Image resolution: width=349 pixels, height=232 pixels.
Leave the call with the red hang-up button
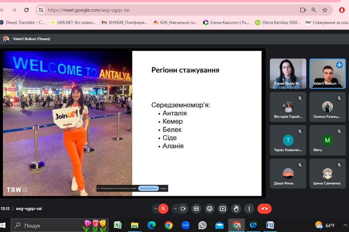[264, 209]
